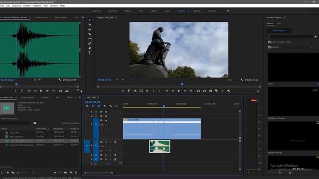
Task: Switch to Effect Controls tab
Action: point(61,17)
